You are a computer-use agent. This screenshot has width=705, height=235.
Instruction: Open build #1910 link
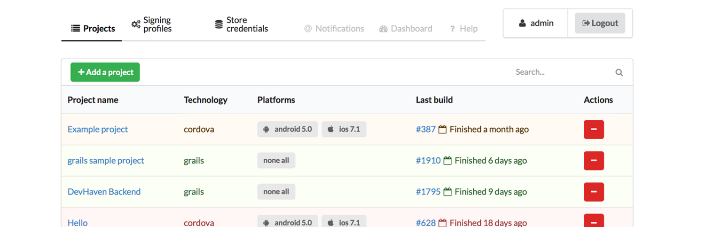428,160
